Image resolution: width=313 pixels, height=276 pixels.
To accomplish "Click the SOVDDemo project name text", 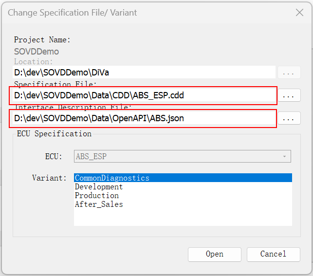I will (x=37, y=51).
